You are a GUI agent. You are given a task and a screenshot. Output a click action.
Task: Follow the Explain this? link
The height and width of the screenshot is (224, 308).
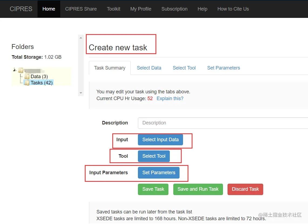pyautogui.click(x=170, y=98)
